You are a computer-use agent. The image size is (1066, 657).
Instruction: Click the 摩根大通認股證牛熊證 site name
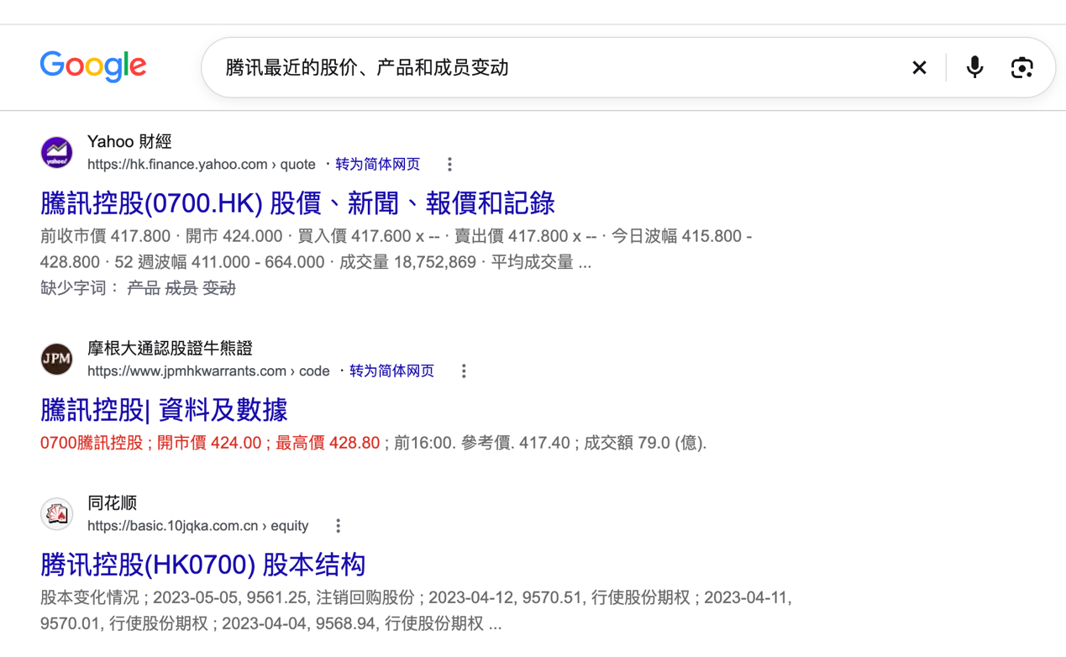(170, 349)
